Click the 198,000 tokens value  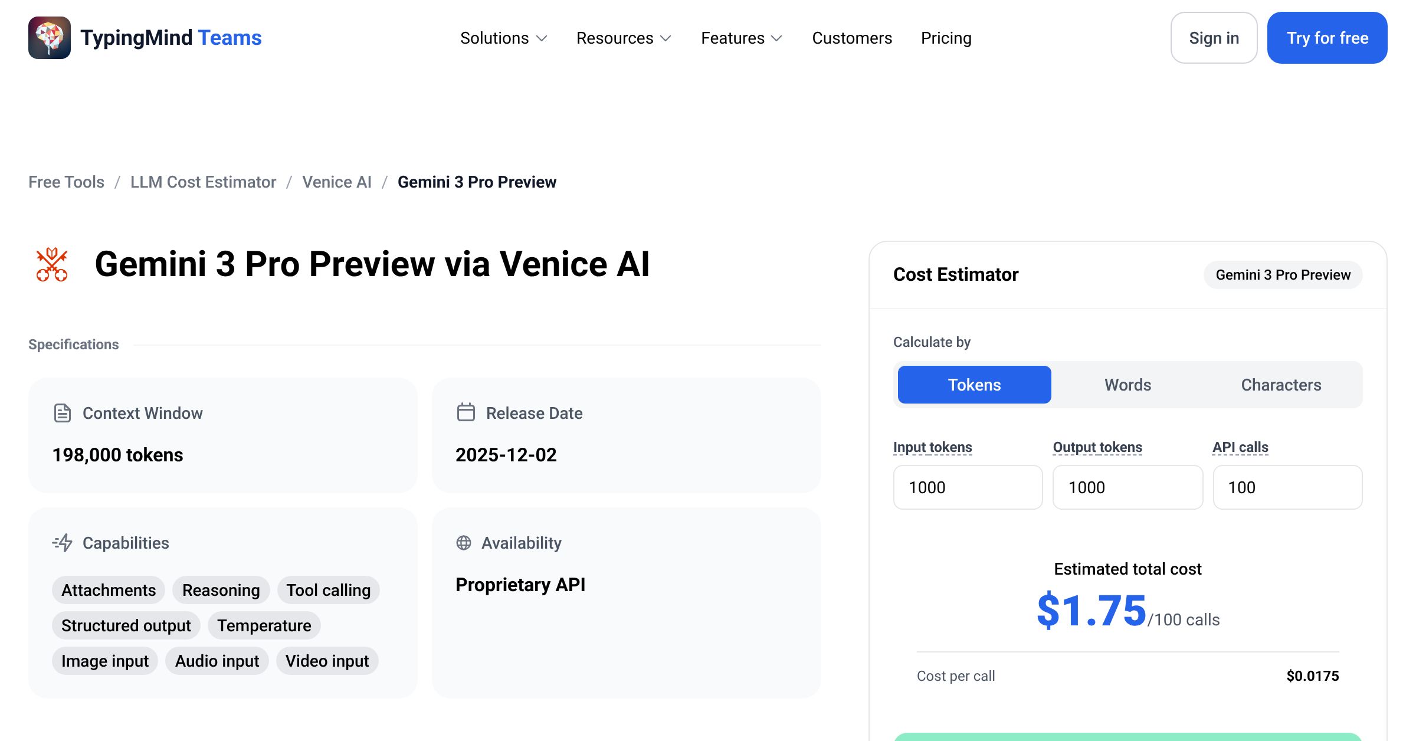point(117,455)
